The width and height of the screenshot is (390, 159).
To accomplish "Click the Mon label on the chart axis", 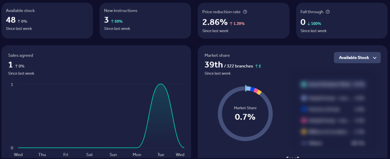I will point(137,154).
